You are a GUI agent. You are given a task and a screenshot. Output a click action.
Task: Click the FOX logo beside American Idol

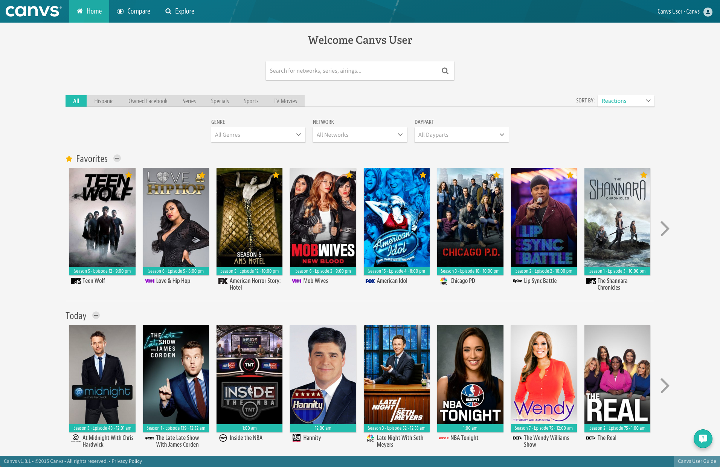[x=370, y=281]
